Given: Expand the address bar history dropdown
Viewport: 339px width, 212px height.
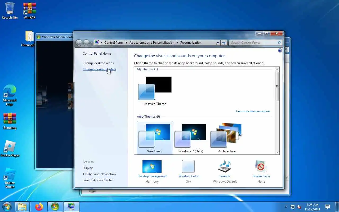Looking at the screenshot, I should [x=218, y=43].
